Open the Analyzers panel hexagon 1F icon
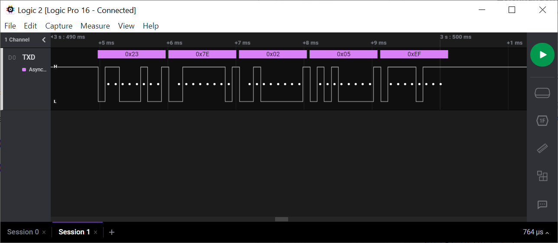 tap(542, 121)
